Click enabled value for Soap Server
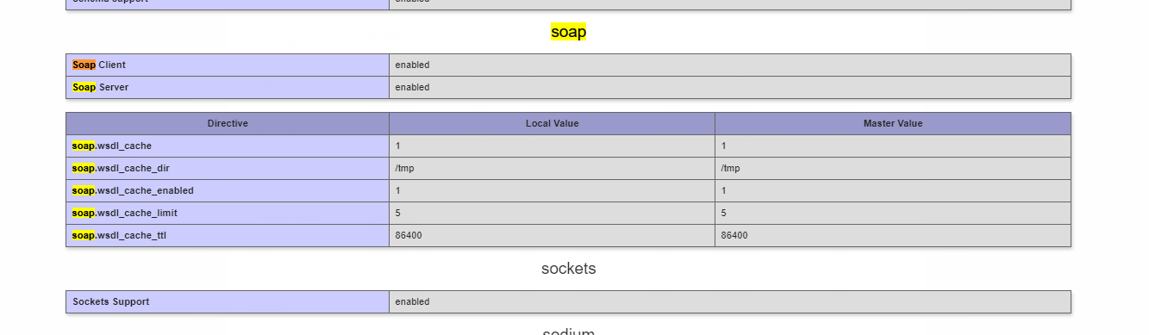The image size is (1149, 335). click(x=412, y=88)
